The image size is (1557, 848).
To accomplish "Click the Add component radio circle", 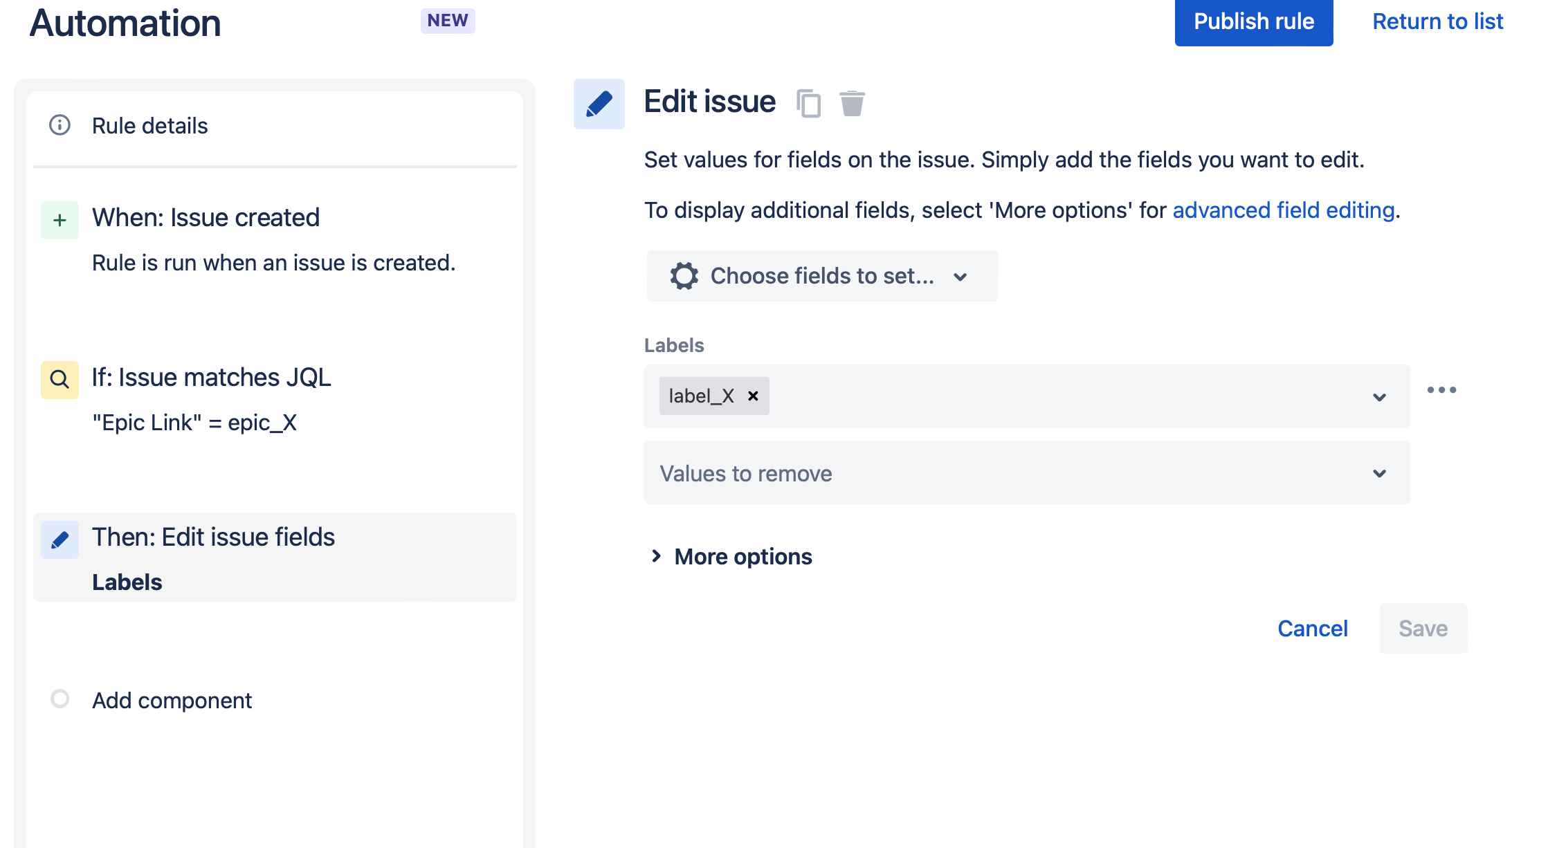I will tap(60, 699).
